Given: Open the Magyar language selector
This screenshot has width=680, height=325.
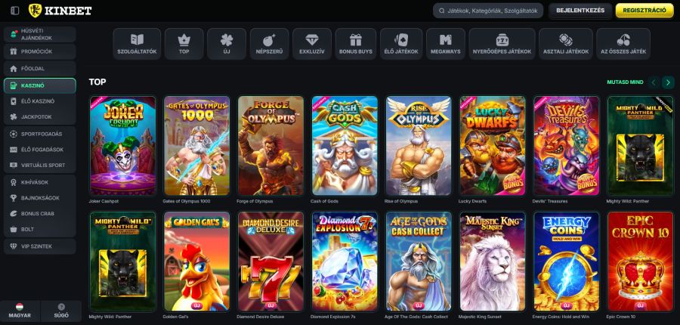Looking at the screenshot, I should pyautogui.click(x=20, y=311).
